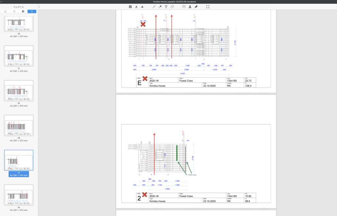Open page 11 thumbnail
Viewport: 337px width, 216px height.
pos(19,56)
